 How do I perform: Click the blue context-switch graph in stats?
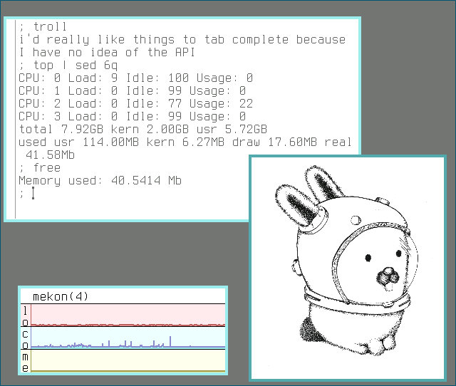[128, 338]
